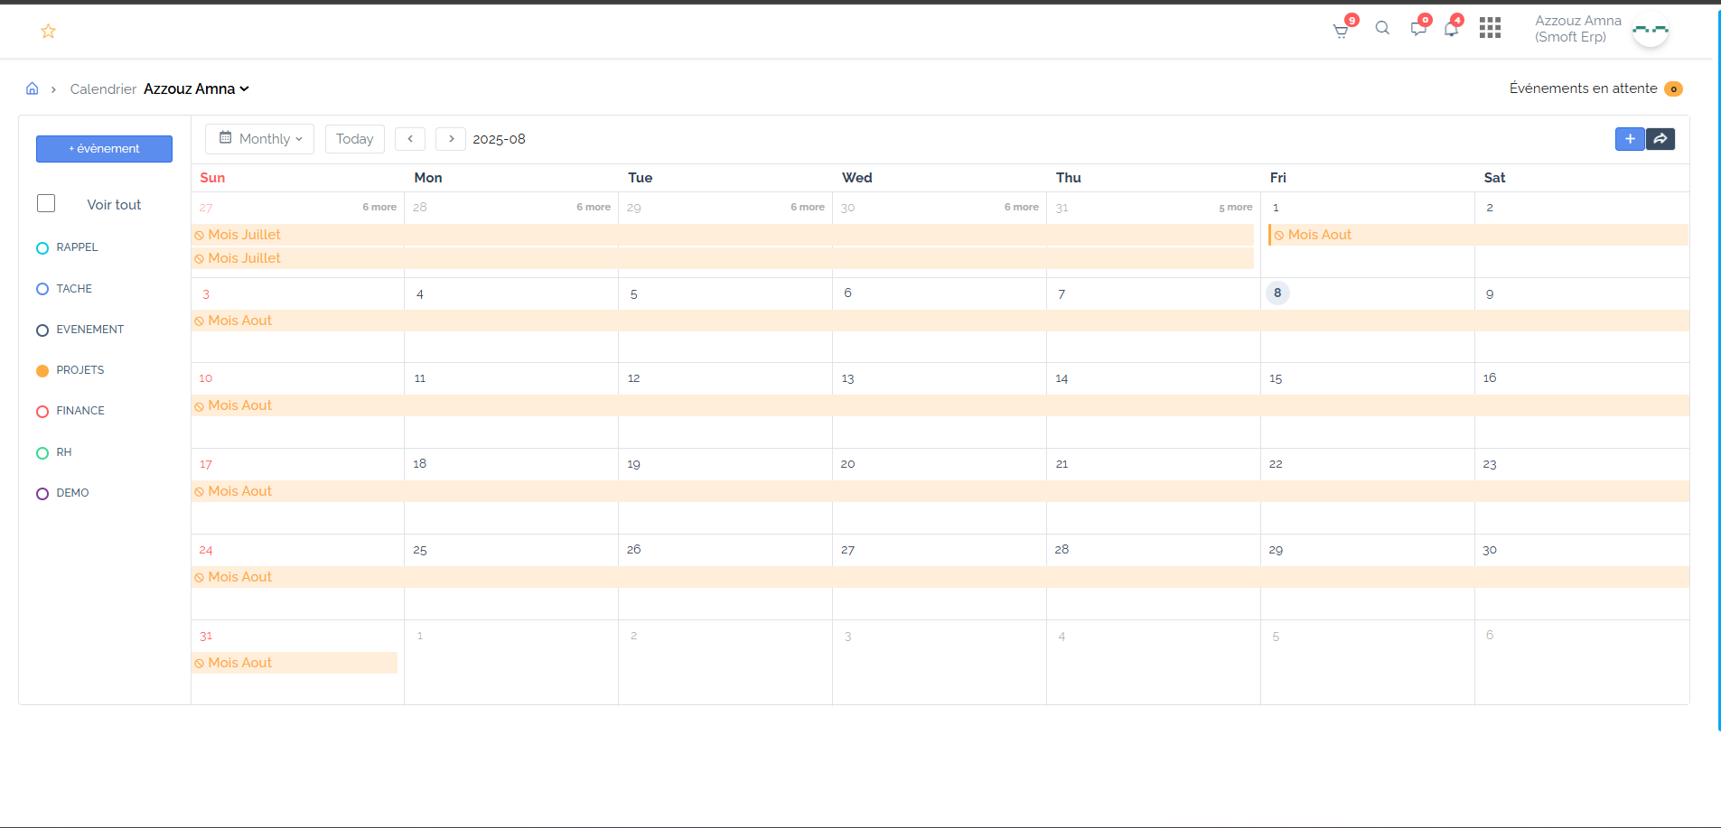
Task: Go to home via breadcrumb icon
Action: tap(33, 88)
